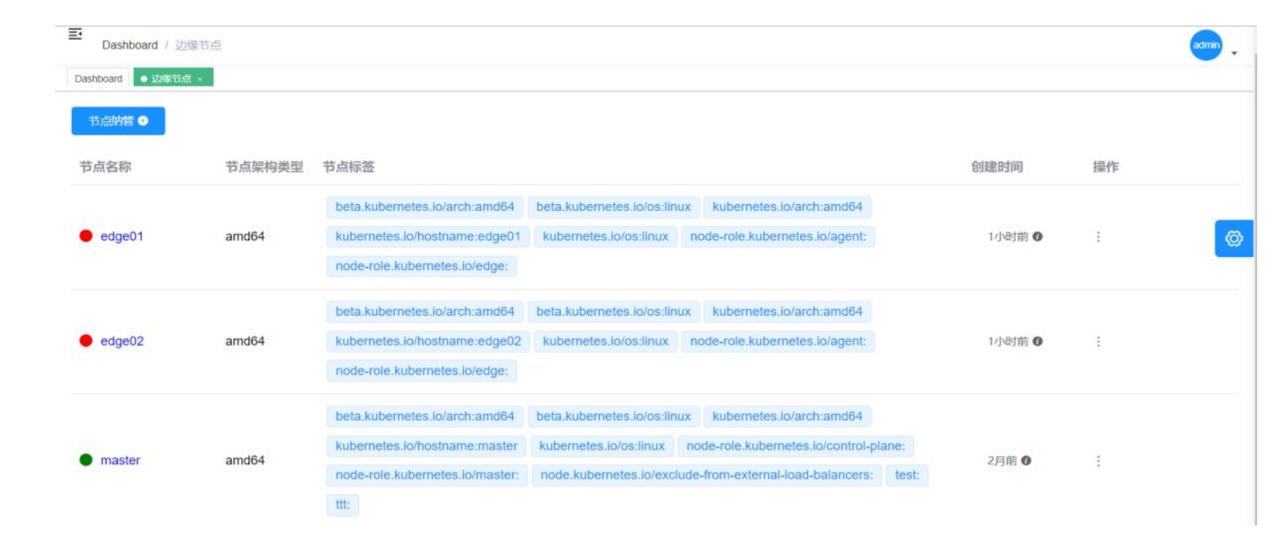Screen dimensions: 1285x550
Task: Click the 操作 column header
Action: (x=1105, y=166)
